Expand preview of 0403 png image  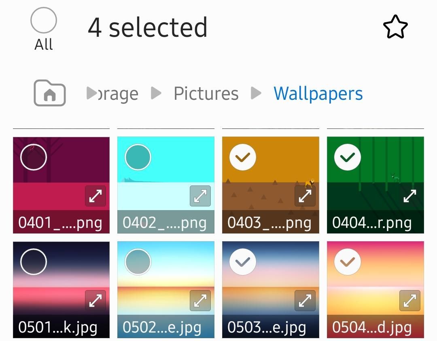305,196
